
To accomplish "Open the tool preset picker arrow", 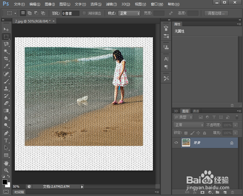I will pyautogui.click(x=15, y=13).
